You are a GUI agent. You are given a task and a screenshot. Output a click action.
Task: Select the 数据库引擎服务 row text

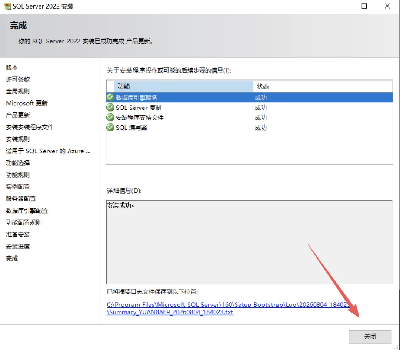(x=136, y=98)
